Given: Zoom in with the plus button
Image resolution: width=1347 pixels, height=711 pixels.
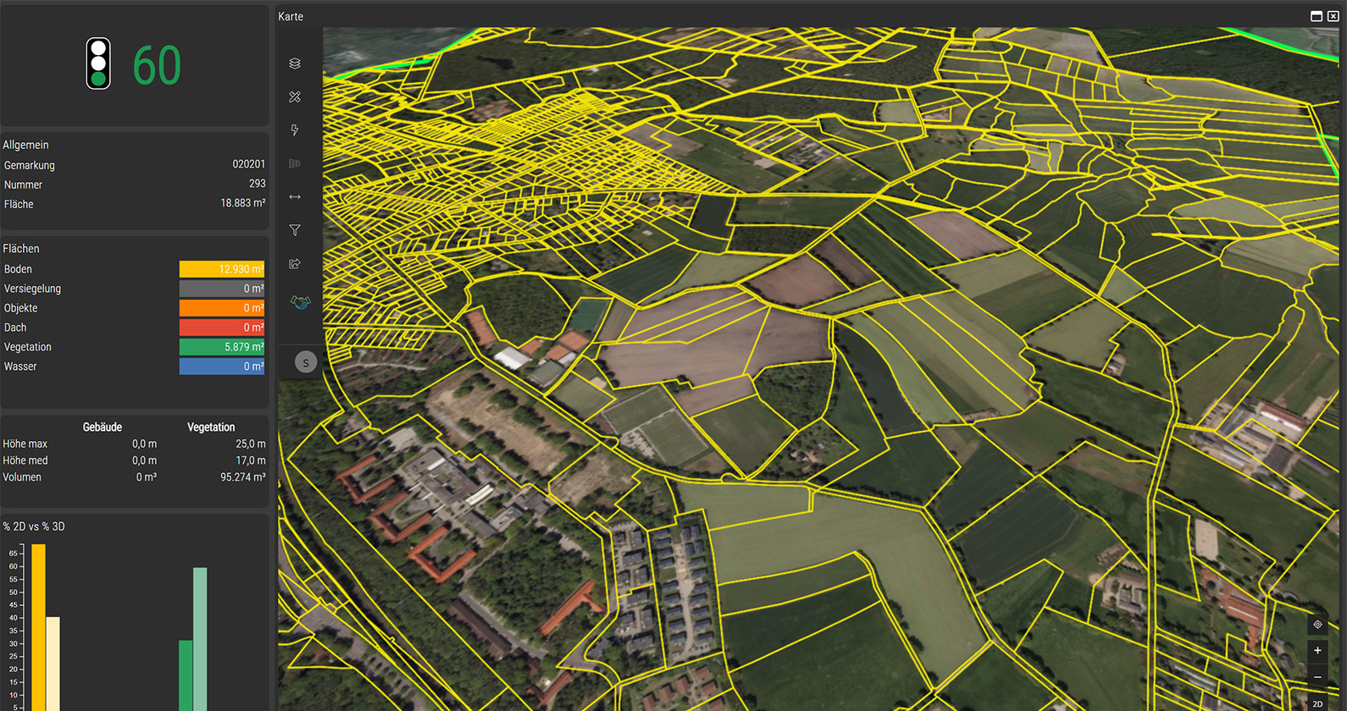Looking at the screenshot, I should tap(1317, 651).
